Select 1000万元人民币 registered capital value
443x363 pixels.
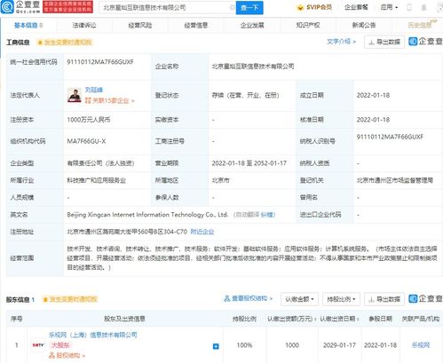click(89, 120)
